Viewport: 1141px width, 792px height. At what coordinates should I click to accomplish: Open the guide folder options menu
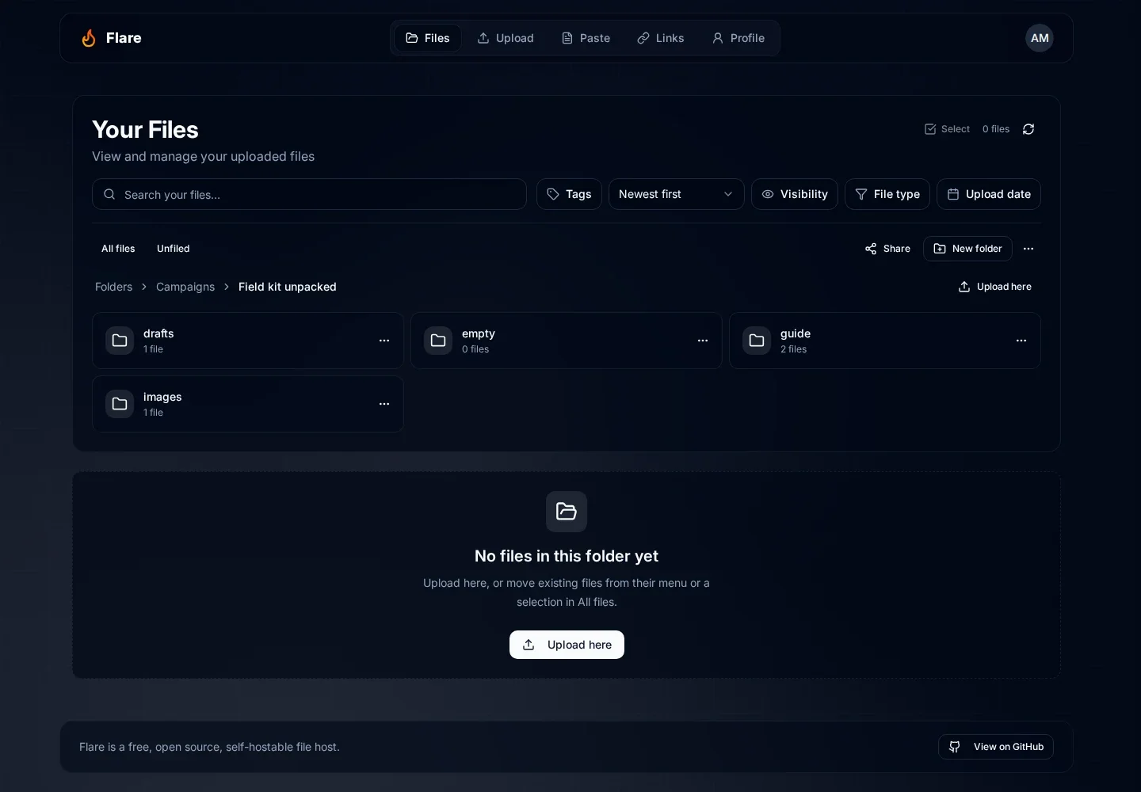[1021, 341]
